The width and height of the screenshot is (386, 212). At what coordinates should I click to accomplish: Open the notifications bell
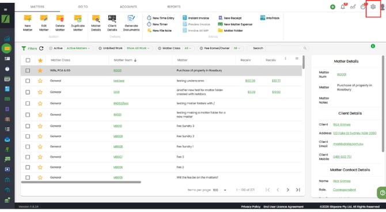(x=343, y=7)
